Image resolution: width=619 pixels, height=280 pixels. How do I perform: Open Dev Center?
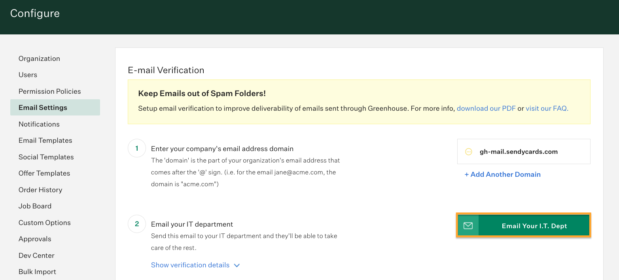36,255
